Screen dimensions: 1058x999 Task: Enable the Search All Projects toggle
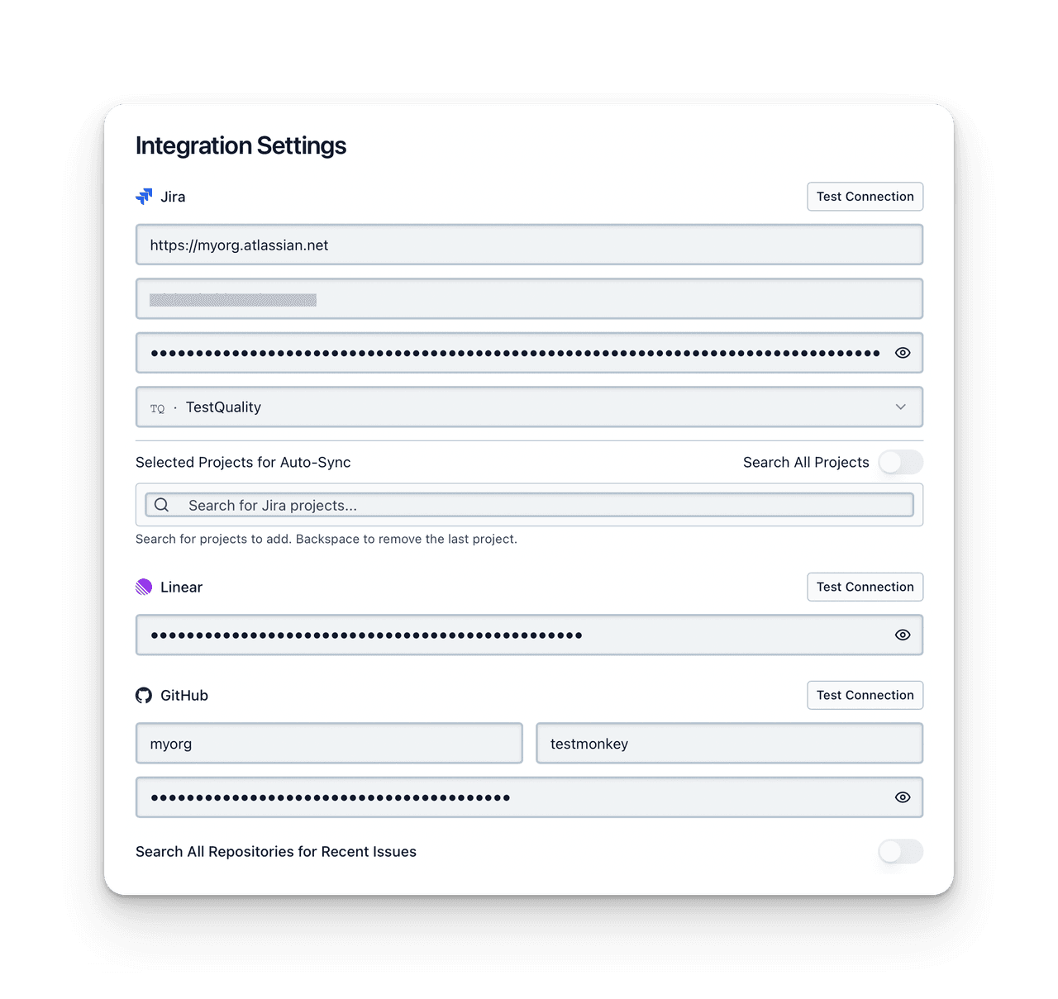pyautogui.click(x=900, y=462)
